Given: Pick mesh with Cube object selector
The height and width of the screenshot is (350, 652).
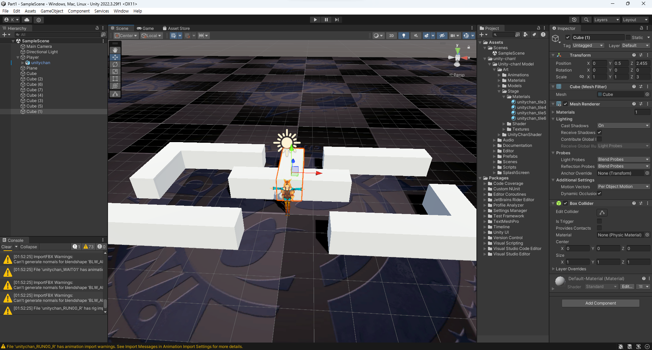Looking at the screenshot, I should coord(647,95).
